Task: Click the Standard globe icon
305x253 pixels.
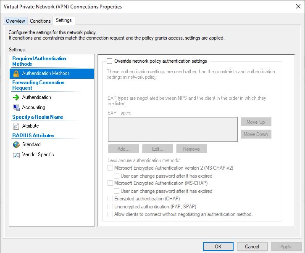Action: 16,144
